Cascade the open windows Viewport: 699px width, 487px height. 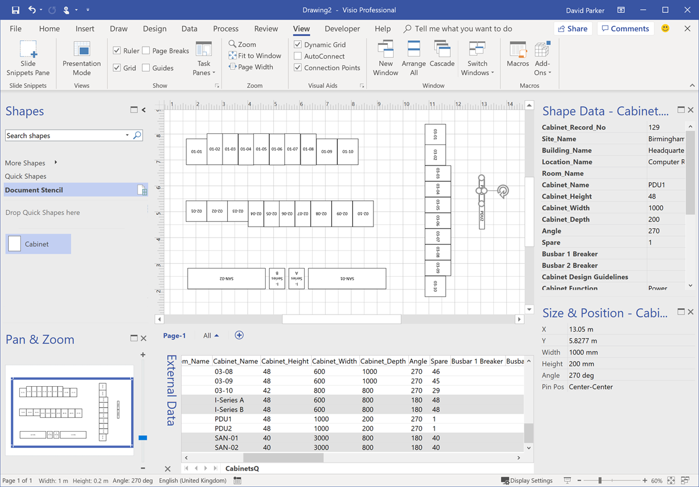click(x=442, y=57)
